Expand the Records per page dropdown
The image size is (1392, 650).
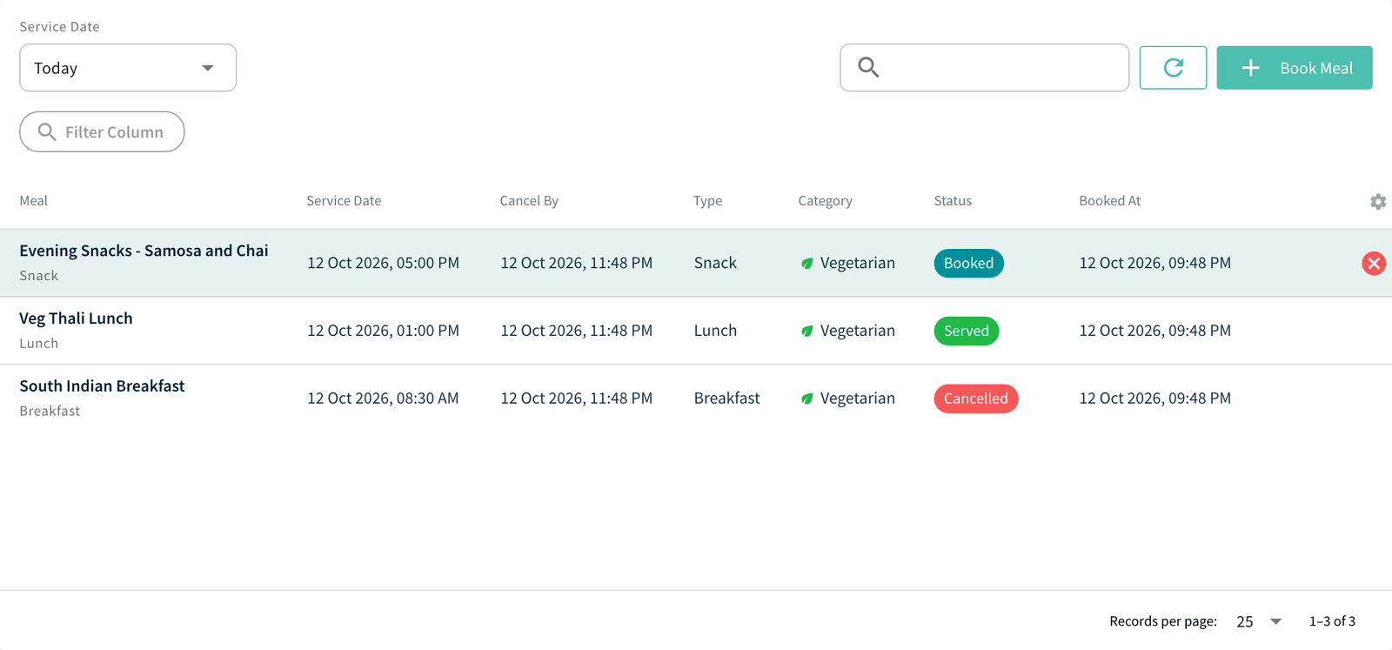pyautogui.click(x=1259, y=621)
